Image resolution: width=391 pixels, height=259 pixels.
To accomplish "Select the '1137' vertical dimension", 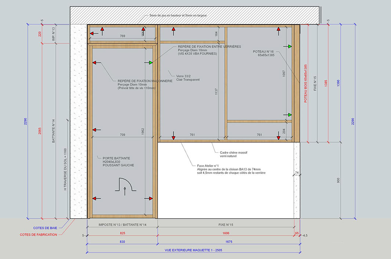I will click(216, 91).
